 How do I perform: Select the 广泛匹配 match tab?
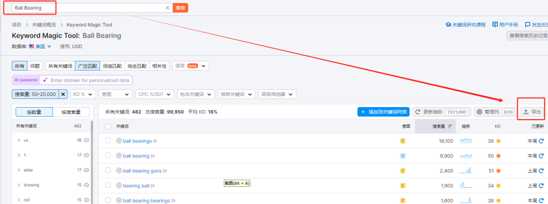point(87,65)
